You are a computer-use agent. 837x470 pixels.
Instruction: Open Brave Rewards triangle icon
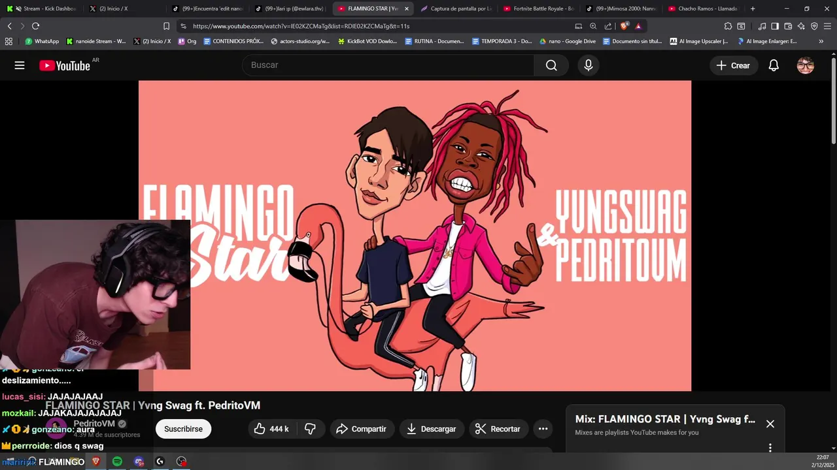click(x=638, y=26)
